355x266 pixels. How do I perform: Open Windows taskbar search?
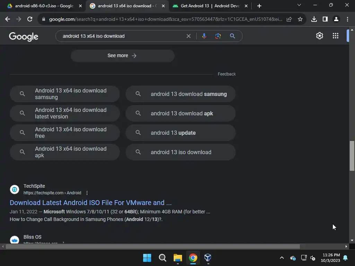(162, 258)
